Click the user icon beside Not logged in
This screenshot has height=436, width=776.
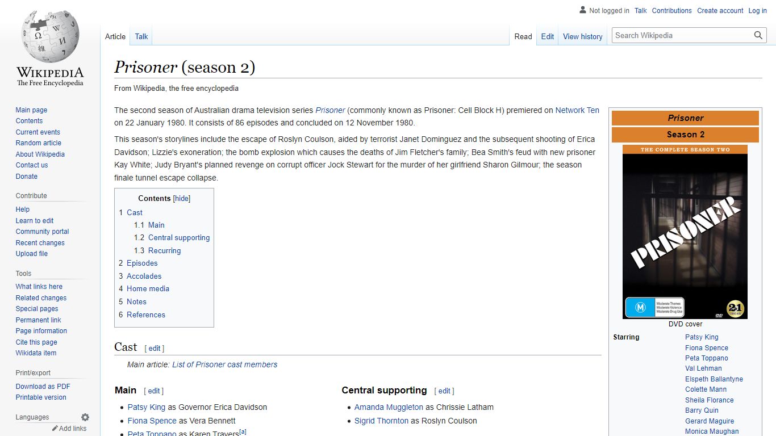(582, 10)
